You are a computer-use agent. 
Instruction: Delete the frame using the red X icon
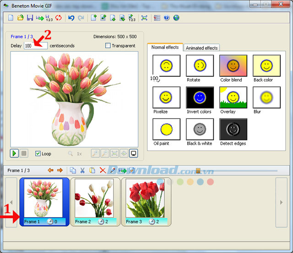[x=103, y=171]
